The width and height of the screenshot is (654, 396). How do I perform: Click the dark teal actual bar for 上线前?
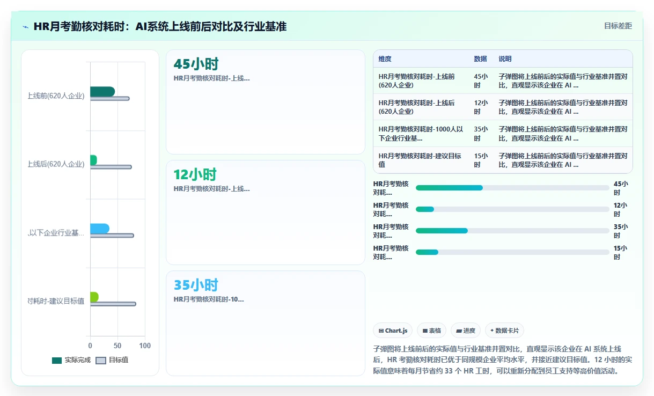pos(102,91)
